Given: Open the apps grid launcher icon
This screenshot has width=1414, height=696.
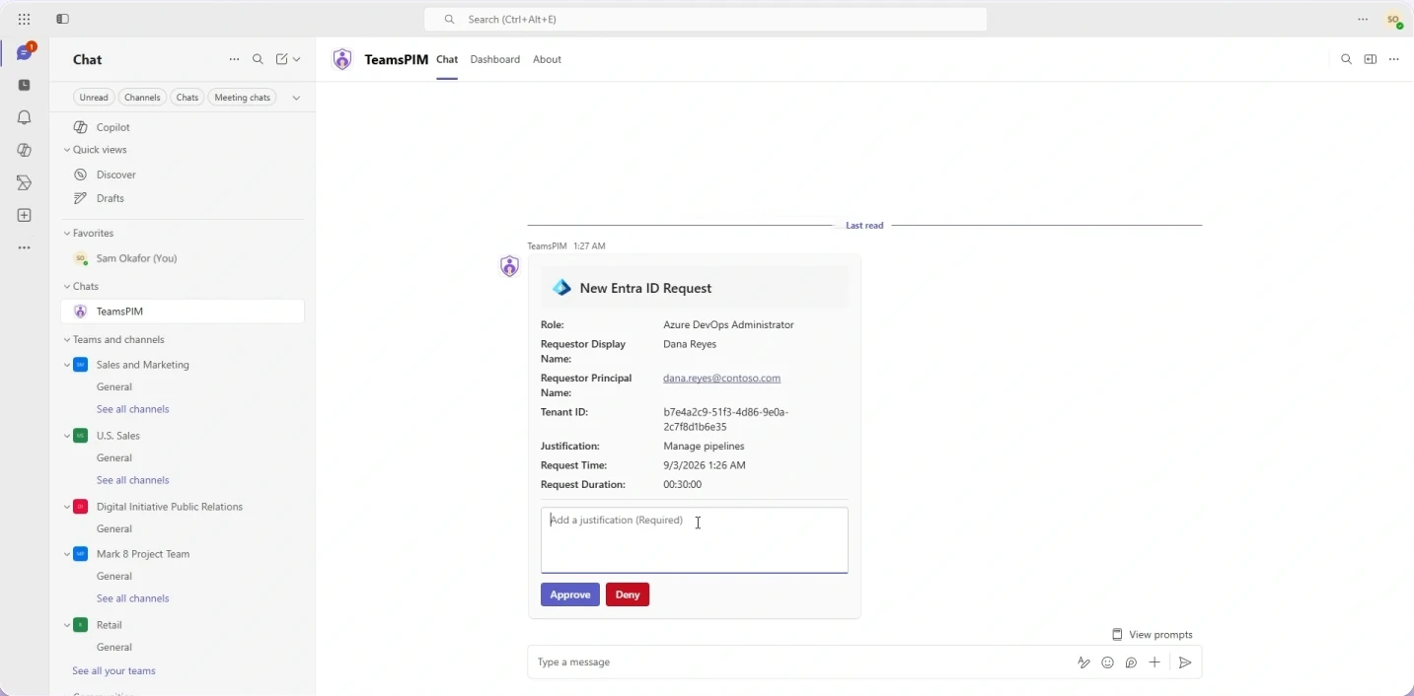Looking at the screenshot, I should (24, 19).
